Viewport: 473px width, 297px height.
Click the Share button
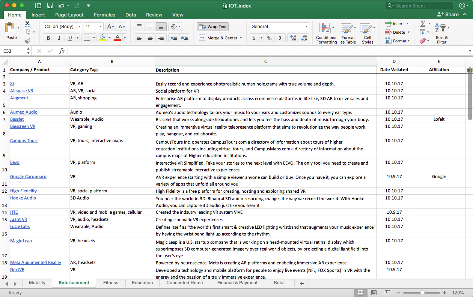click(448, 15)
